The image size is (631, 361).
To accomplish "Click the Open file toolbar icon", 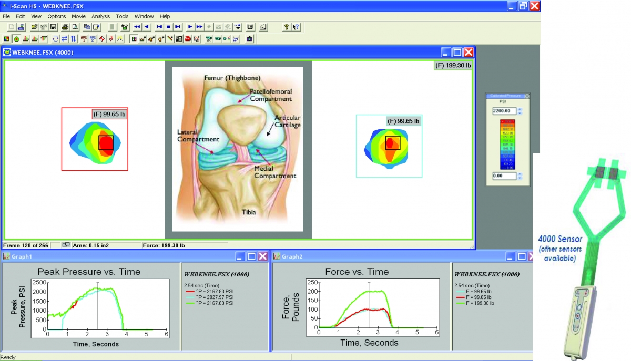I will click(34, 27).
